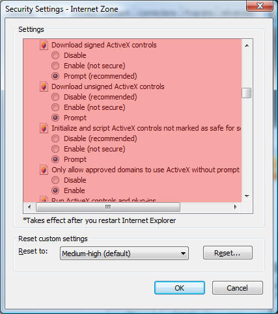Click the Cancel button
The image size is (278, 314).
pyautogui.click(x=238, y=288)
